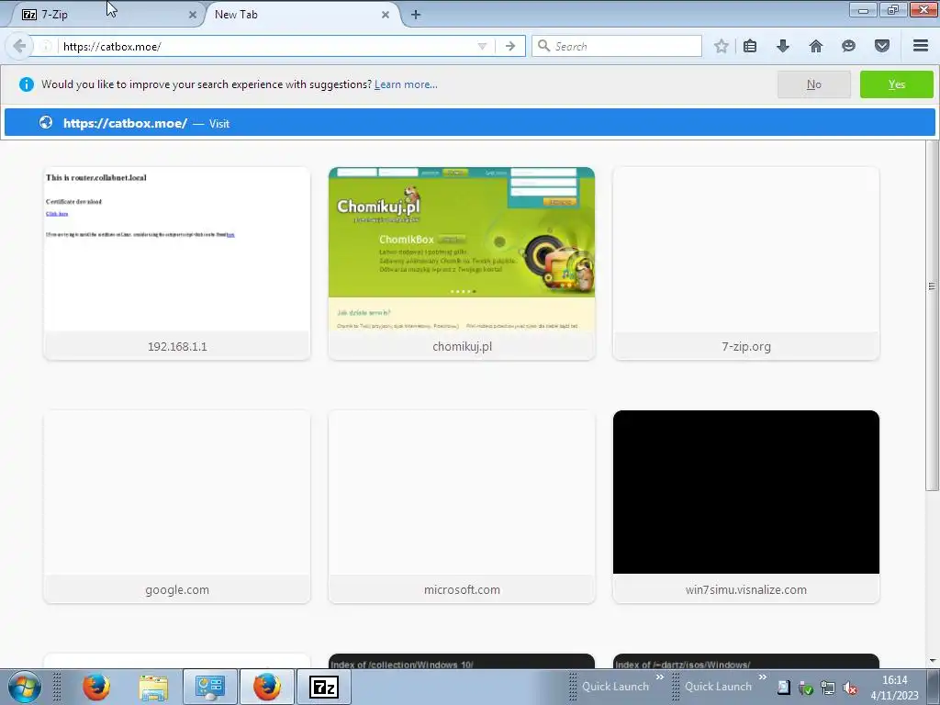Open the URL history dropdown arrow
The height and width of the screenshot is (705, 940).
pyautogui.click(x=482, y=46)
